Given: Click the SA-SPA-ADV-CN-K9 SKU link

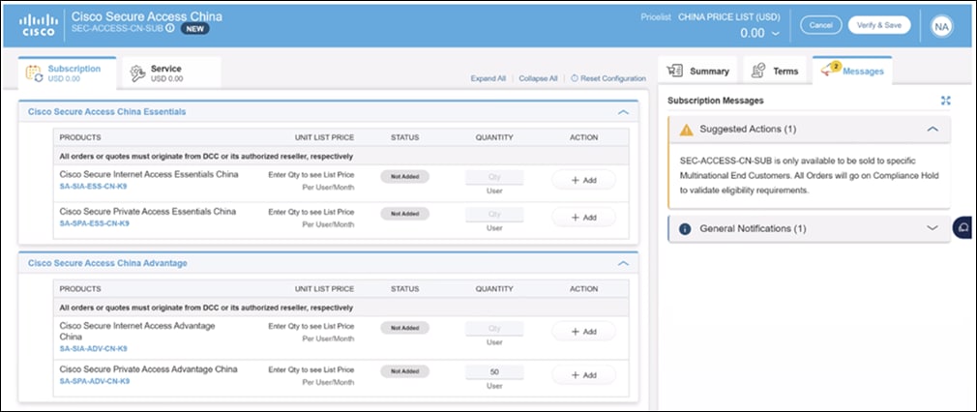Looking at the screenshot, I should point(94,381).
